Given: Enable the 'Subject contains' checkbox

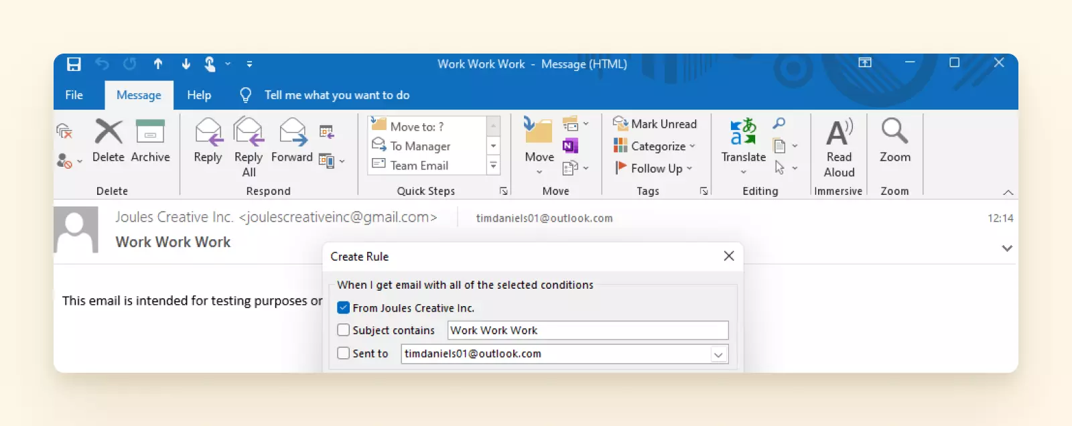Looking at the screenshot, I should pyautogui.click(x=344, y=330).
